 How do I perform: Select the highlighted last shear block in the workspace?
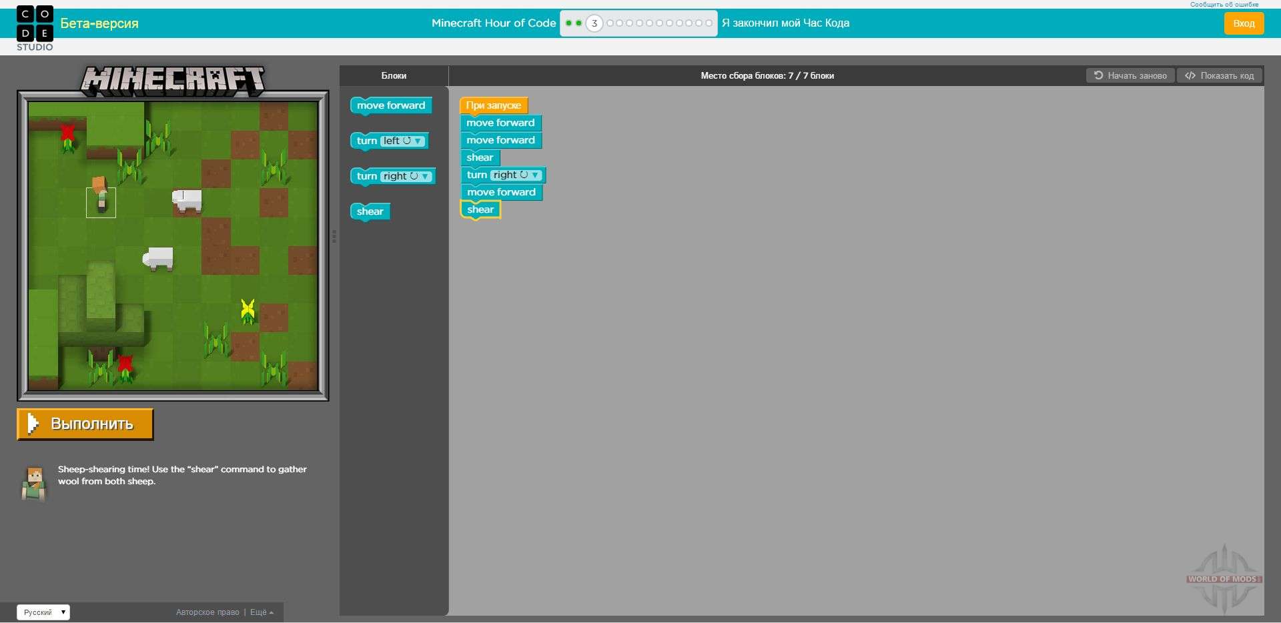(x=480, y=209)
